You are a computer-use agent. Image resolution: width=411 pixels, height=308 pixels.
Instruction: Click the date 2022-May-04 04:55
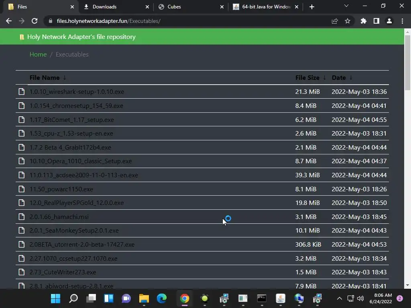click(359, 120)
